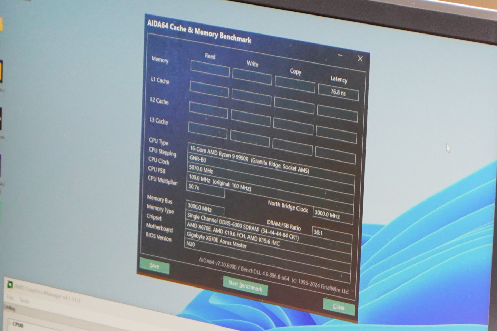Select the CPU Stepping value GNR-B0
This screenshot has height=331, width=497.
pyautogui.click(x=198, y=159)
